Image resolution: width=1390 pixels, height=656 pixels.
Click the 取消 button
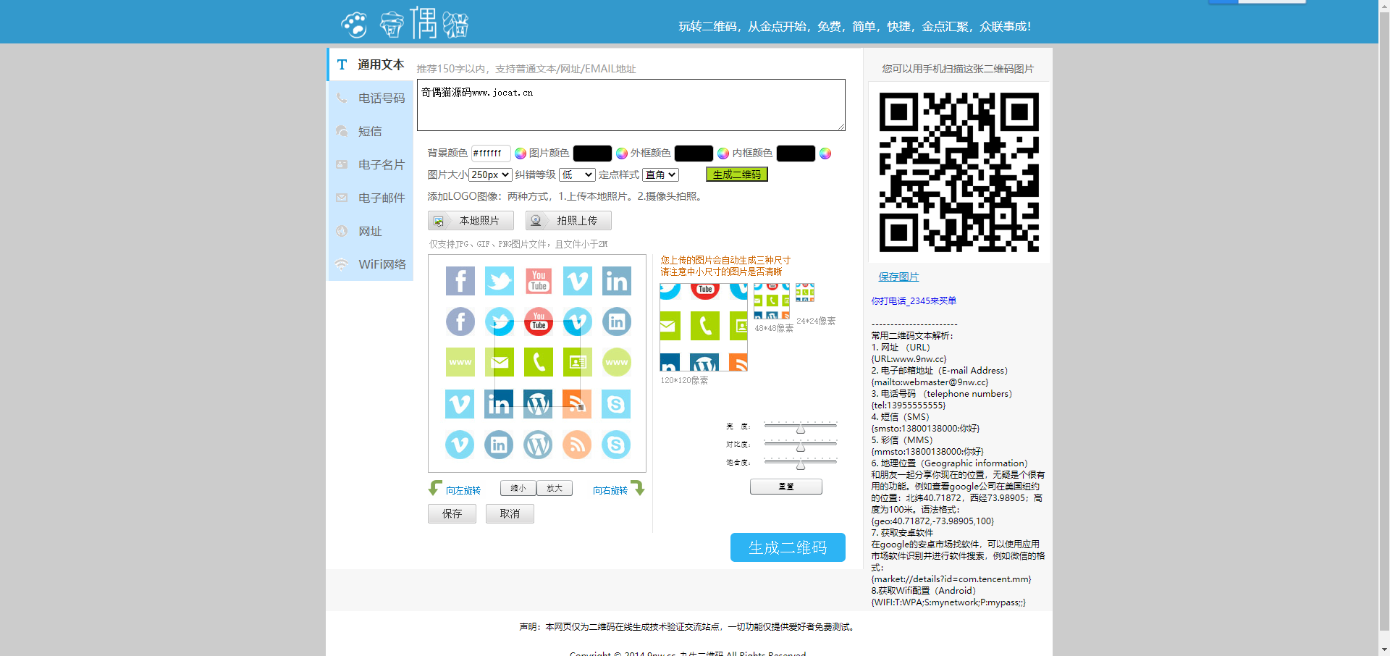[510, 513]
